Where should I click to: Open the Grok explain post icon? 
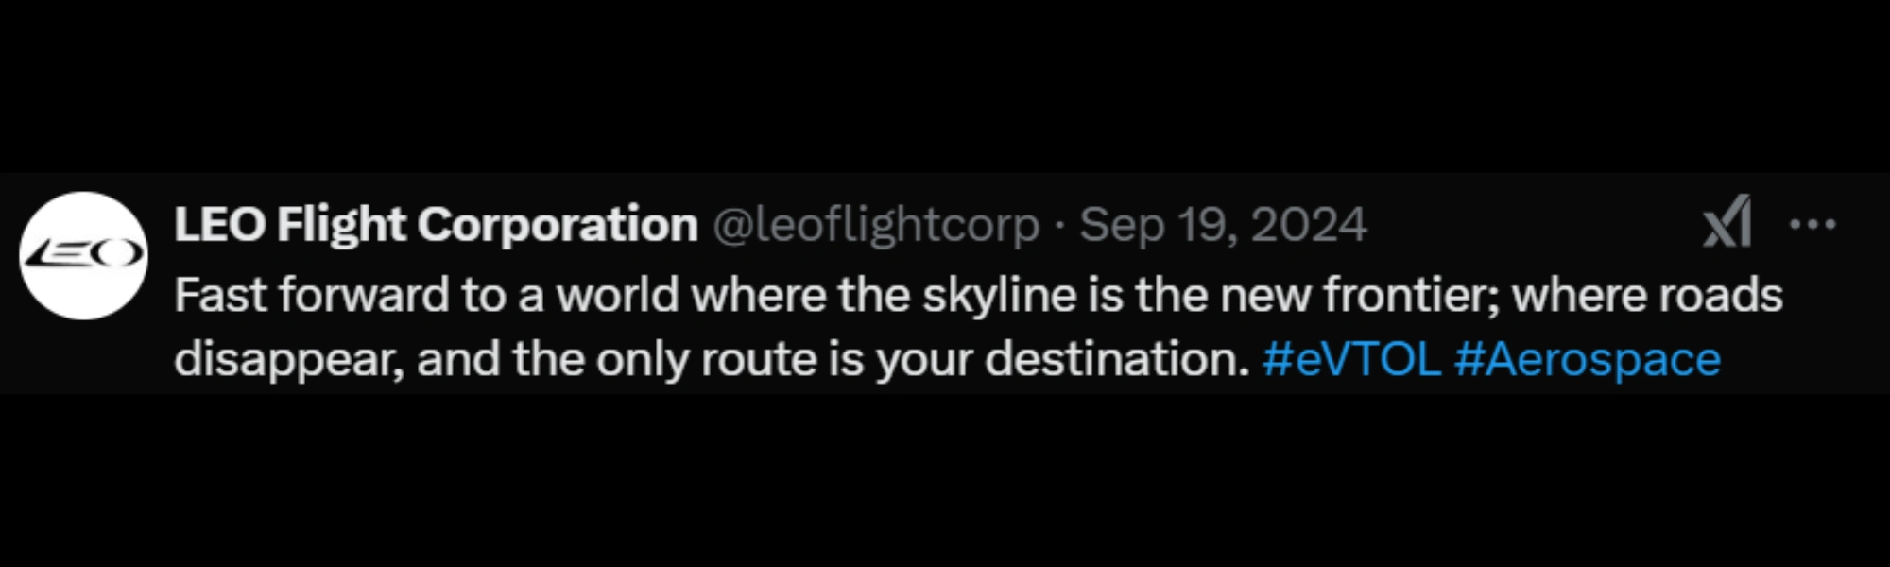tap(1727, 223)
